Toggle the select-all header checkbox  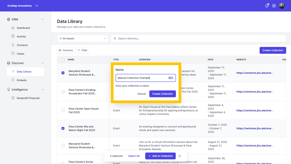click(x=63, y=60)
